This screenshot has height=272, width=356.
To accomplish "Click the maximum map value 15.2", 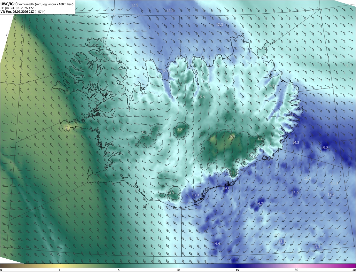I will point(325,148).
